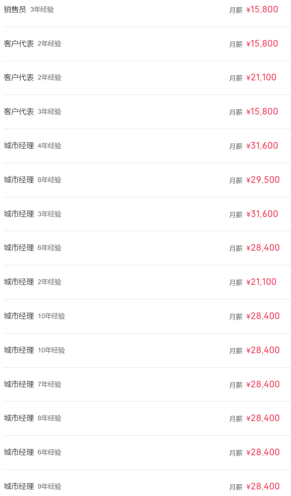The width and height of the screenshot is (291, 496).
Task: Click ¥28,400 salary for 城市经理 9年经验
Action: click(263, 486)
